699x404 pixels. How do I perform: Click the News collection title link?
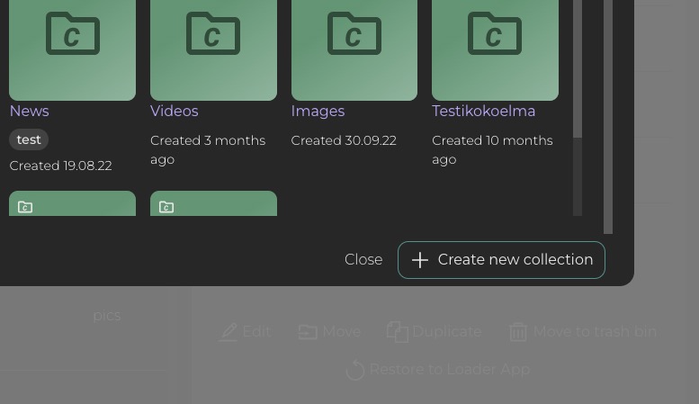(x=30, y=111)
